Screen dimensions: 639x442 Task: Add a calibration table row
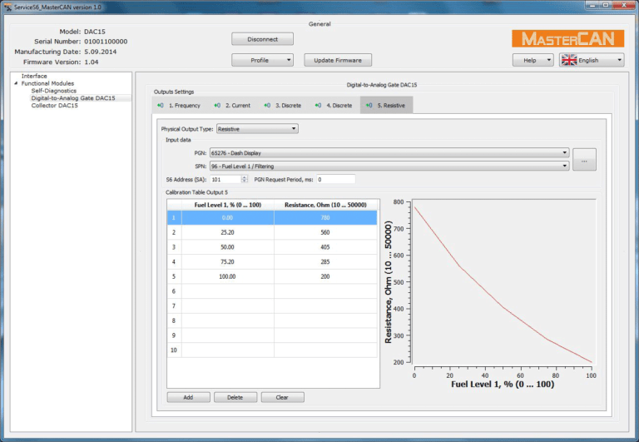(188, 397)
